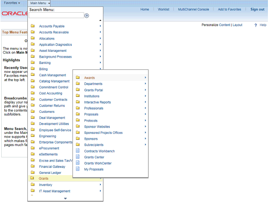Click the My Proposals document icon
The width and height of the screenshot is (270, 202).
[x=78, y=169]
